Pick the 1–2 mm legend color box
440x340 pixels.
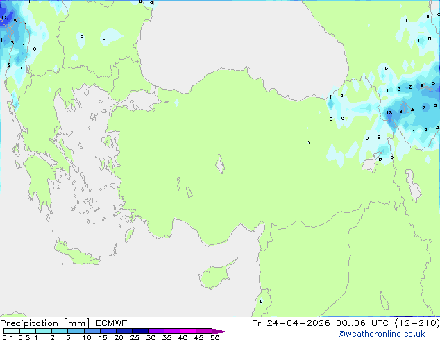pos(44,331)
